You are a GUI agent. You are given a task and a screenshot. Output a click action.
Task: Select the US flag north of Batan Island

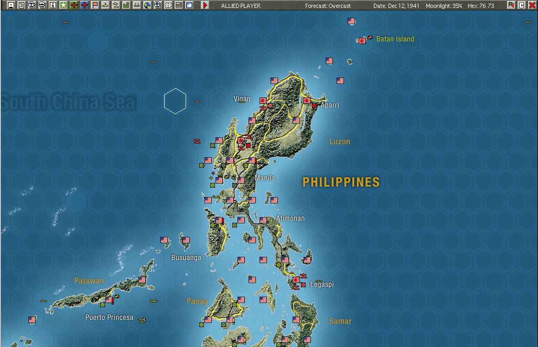tap(351, 21)
